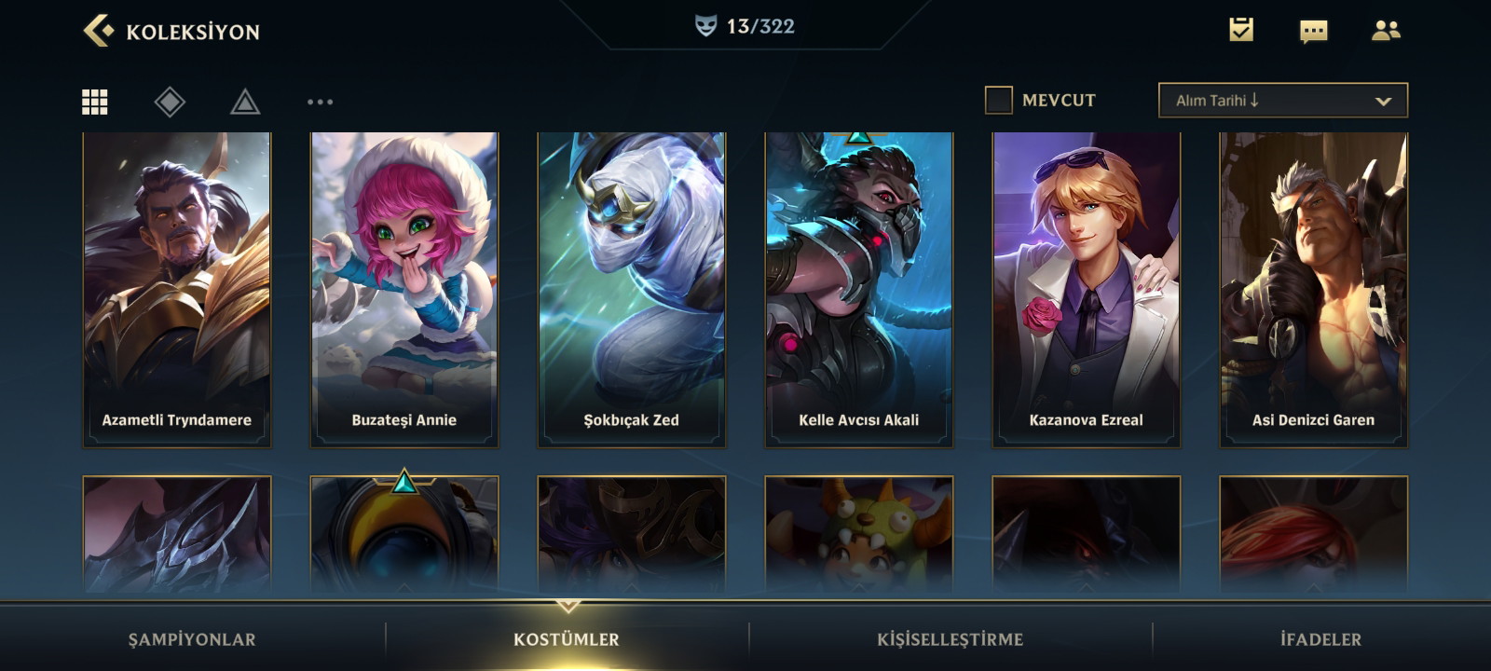Enable the MEVCUT checkbox
1491x671 pixels.
click(x=999, y=100)
